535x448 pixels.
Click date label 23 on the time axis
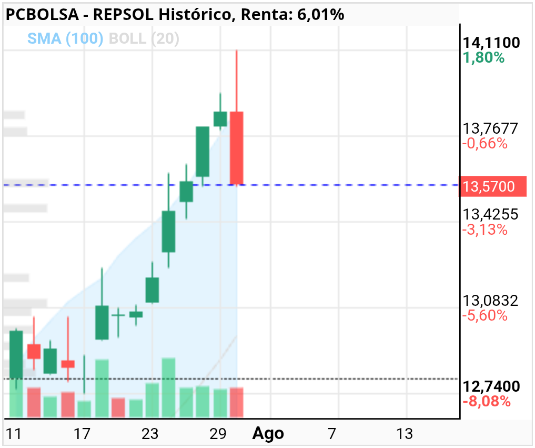click(x=150, y=434)
